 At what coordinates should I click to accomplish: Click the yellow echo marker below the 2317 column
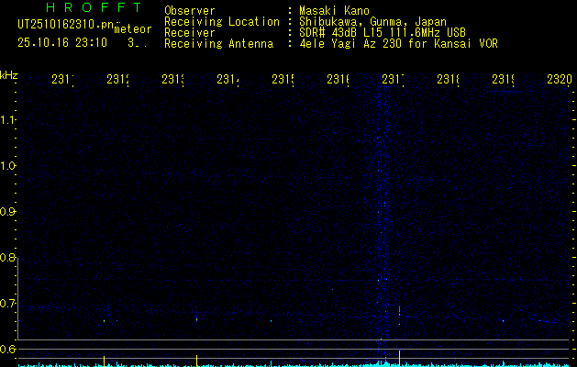pyautogui.click(x=399, y=358)
